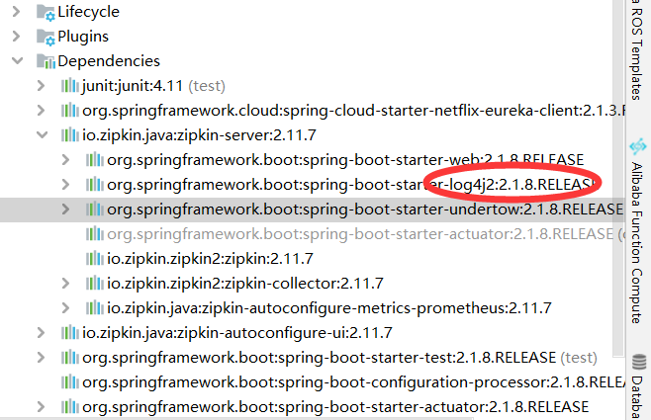The width and height of the screenshot is (651, 420).
Task: Expand spring-boot-starter-web dependency
Action: coord(65,160)
